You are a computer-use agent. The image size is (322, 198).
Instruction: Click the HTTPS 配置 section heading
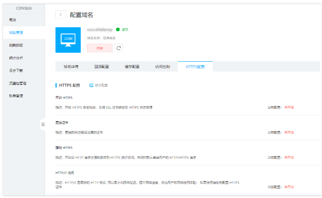tap(70, 85)
